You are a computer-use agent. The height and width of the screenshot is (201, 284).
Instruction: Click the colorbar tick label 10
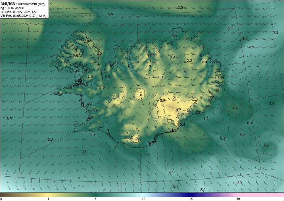[143, 199]
